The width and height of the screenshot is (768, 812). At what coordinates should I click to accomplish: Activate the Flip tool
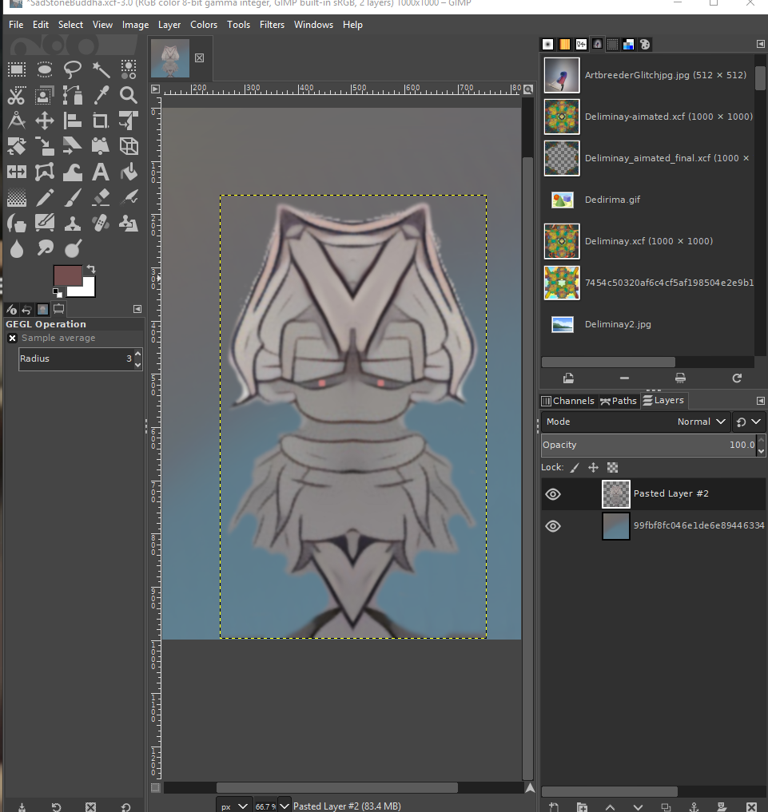[17, 172]
